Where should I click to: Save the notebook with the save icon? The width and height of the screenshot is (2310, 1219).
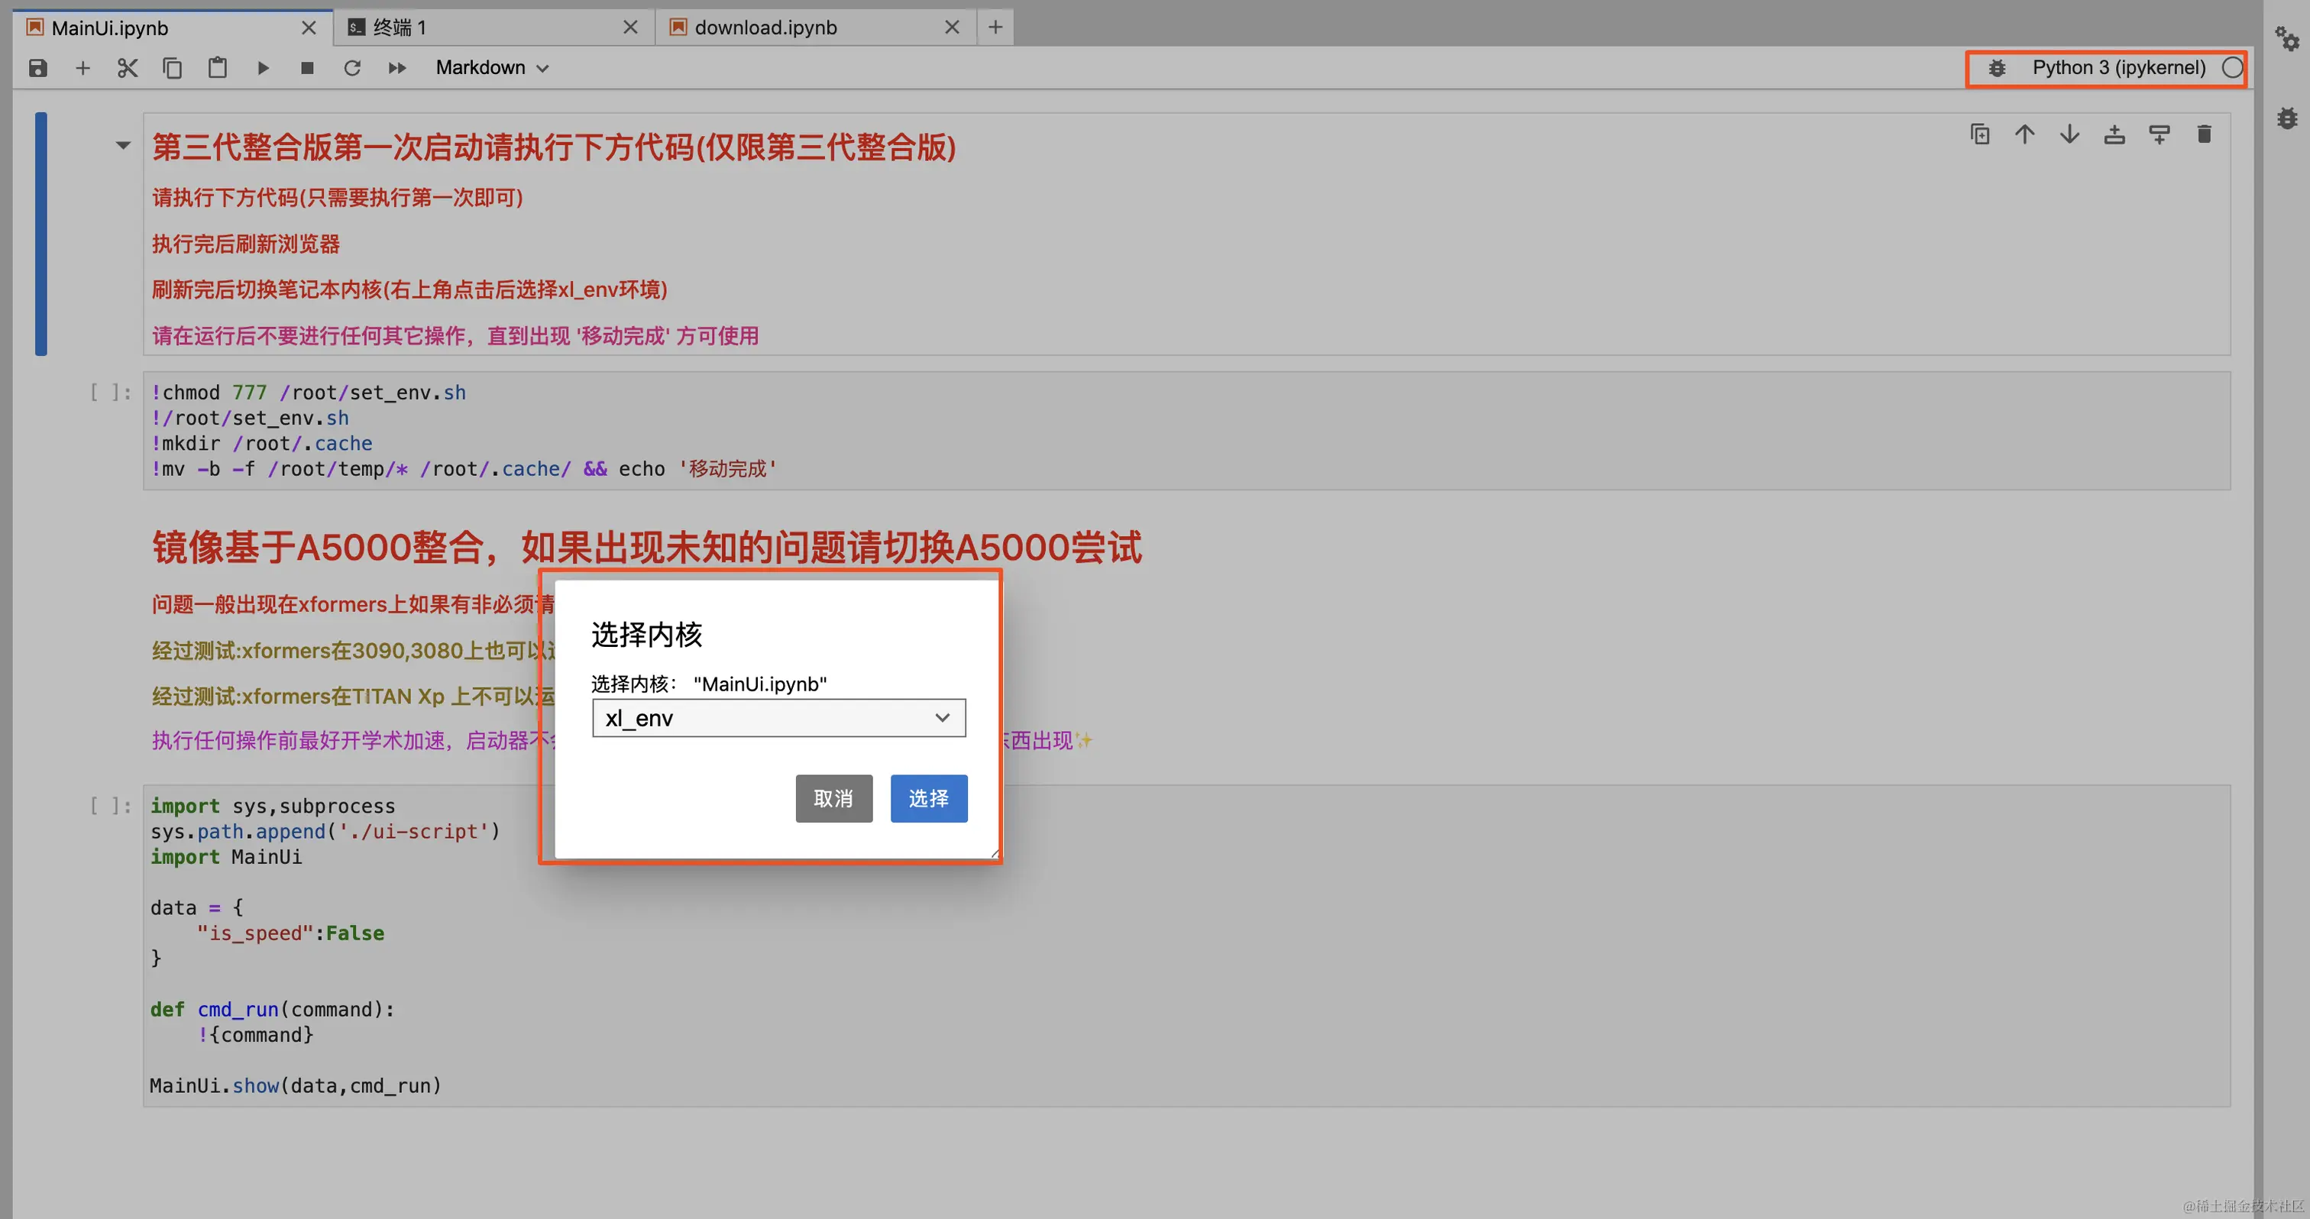point(37,68)
